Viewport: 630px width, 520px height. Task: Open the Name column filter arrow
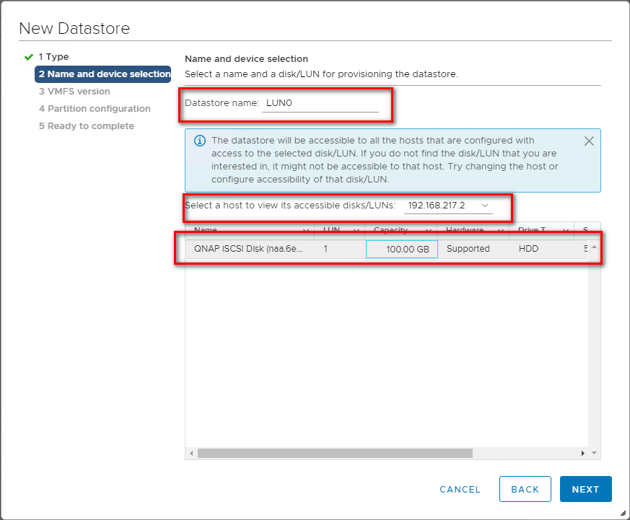[x=306, y=231]
